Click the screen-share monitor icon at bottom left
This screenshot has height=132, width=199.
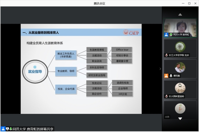point(7,129)
